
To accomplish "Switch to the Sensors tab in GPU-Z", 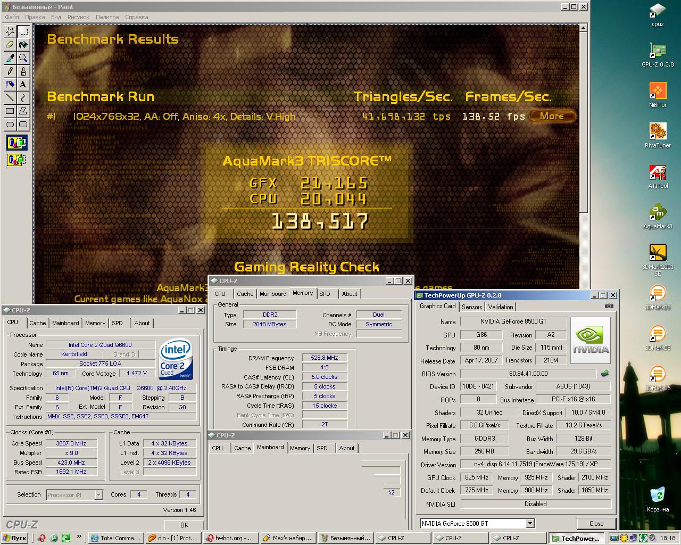I will pyautogui.click(x=472, y=307).
